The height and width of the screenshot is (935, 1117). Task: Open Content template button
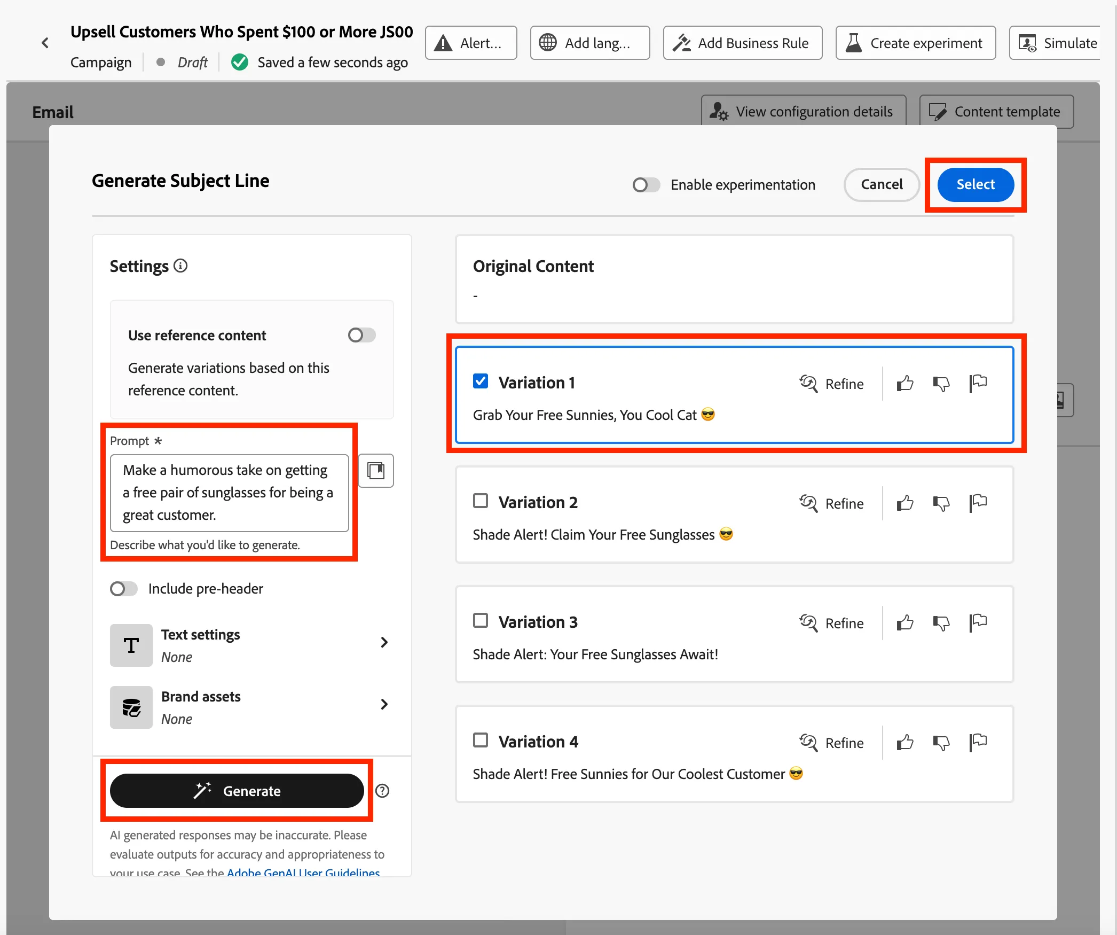996,111
